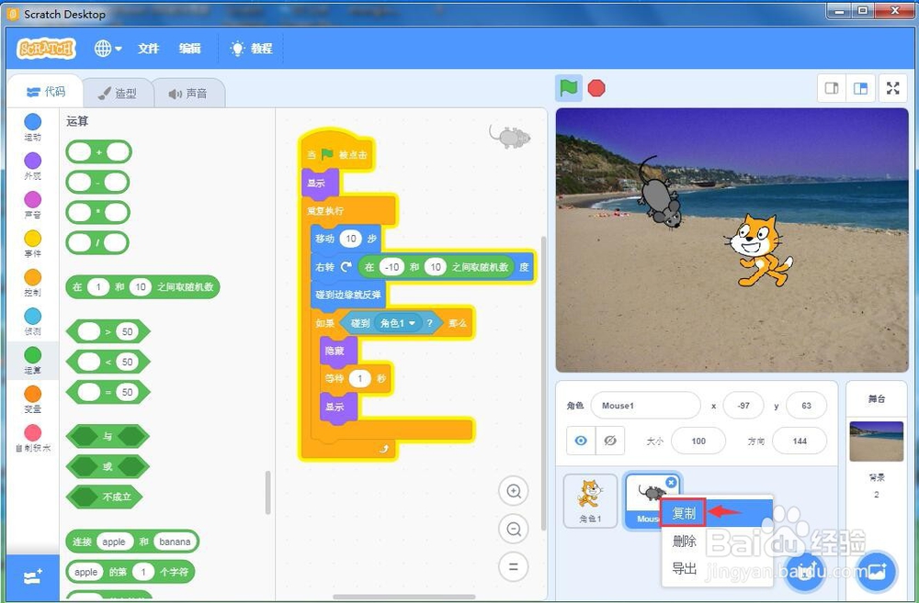Edit the -10 value in random block
The height and width of the screenshot is (603, 919).
[x=391, y=267]
